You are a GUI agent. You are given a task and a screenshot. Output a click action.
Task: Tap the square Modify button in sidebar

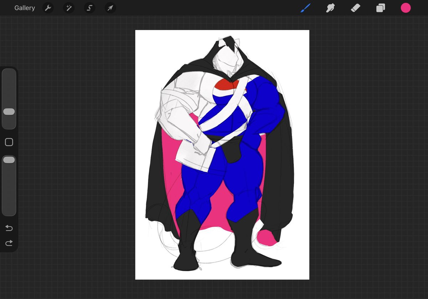point(9,142)
